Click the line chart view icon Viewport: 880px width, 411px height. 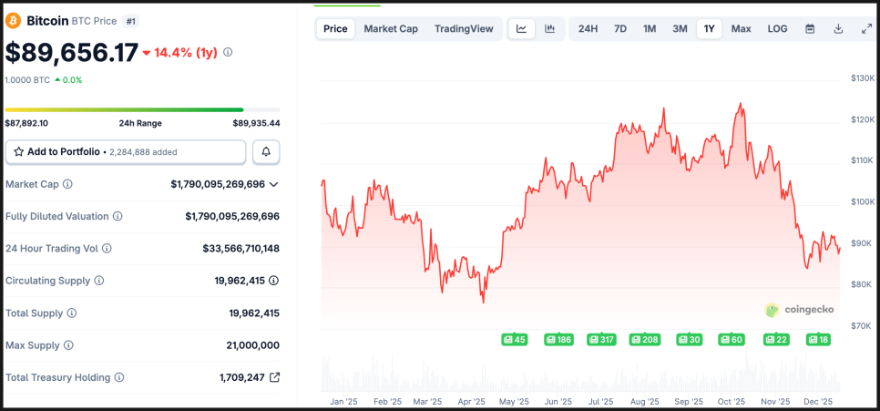(x=521, y=28)
